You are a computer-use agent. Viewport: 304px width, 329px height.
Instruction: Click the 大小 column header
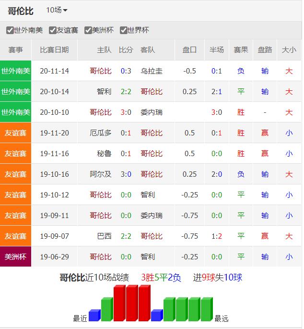[289, 50]
